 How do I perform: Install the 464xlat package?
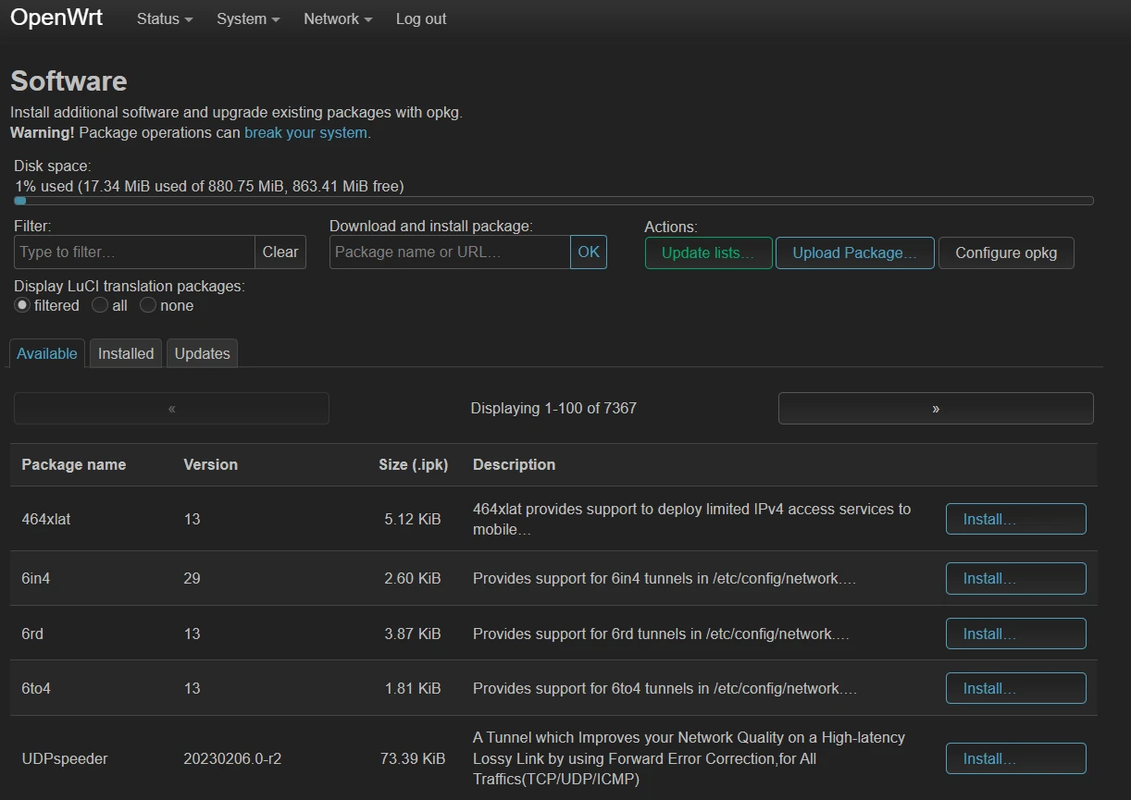coord(1016,519)
